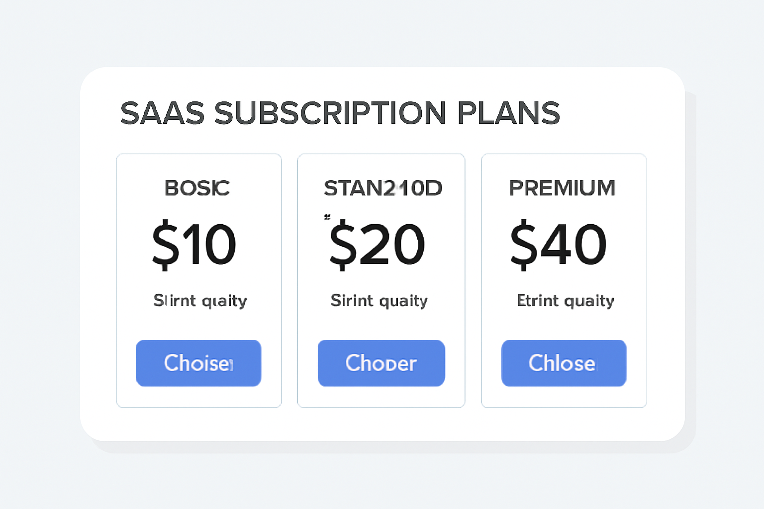Click the "Slirnt quaity" description under $10
This screenshot has width=764, height=509.
tap(200, 301)
